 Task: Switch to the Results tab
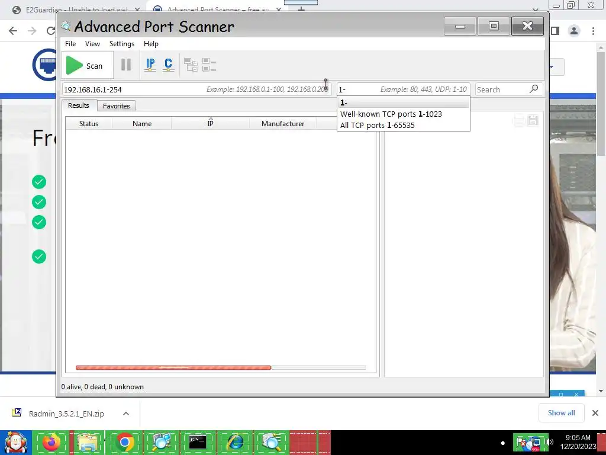[79, 105]
